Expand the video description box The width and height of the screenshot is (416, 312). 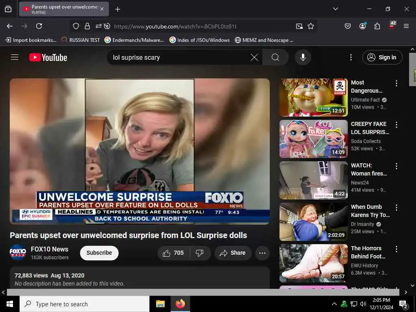tap(140, 278)
